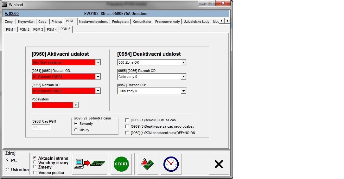Click the black X close icon
Viewport: 344px width, 179px height.
[x=219, y=164]
